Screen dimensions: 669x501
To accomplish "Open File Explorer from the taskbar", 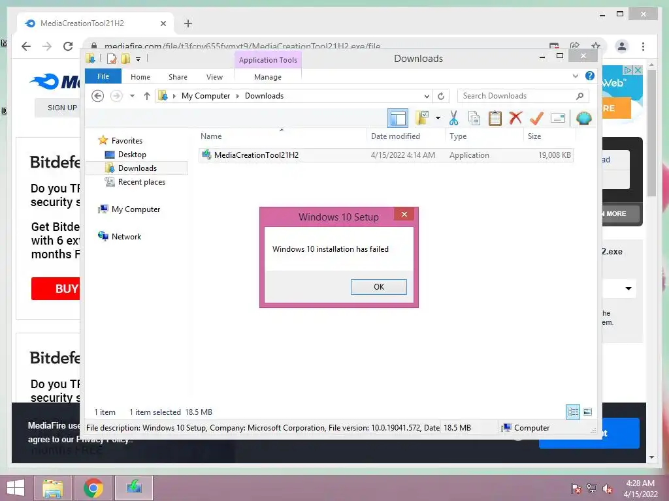I will (52, 488).
